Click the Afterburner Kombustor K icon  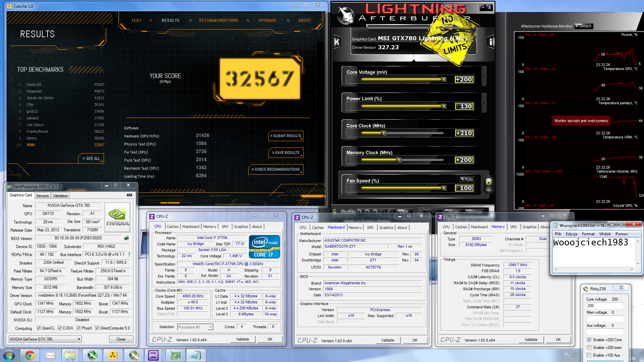[337, 42]
